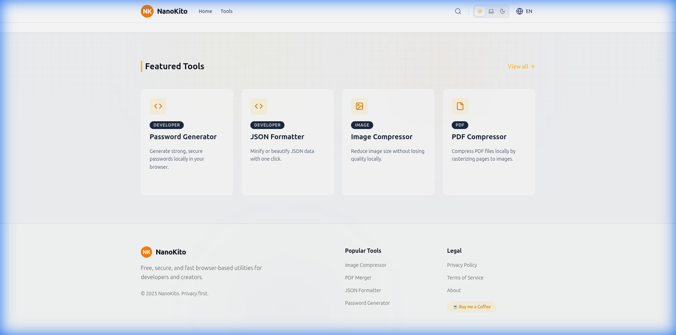The image size is (676, 335).
Task: Open the Terms of Service page
Action: click(465, 278)
